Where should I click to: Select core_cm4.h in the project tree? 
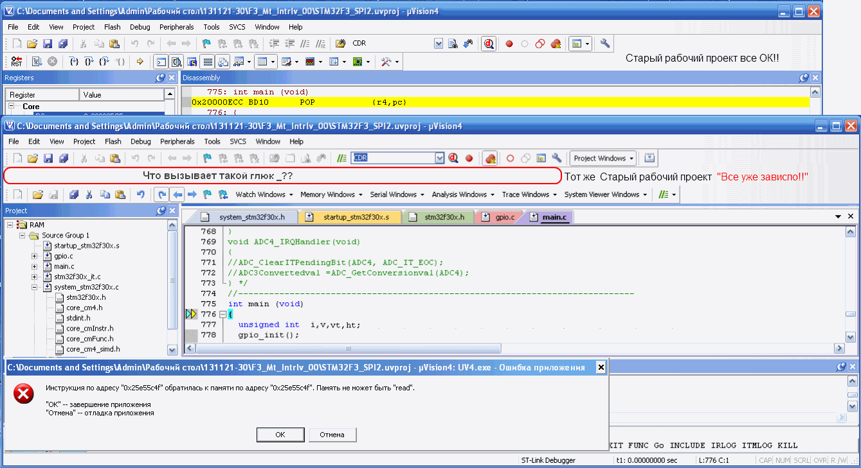[84, 308]
